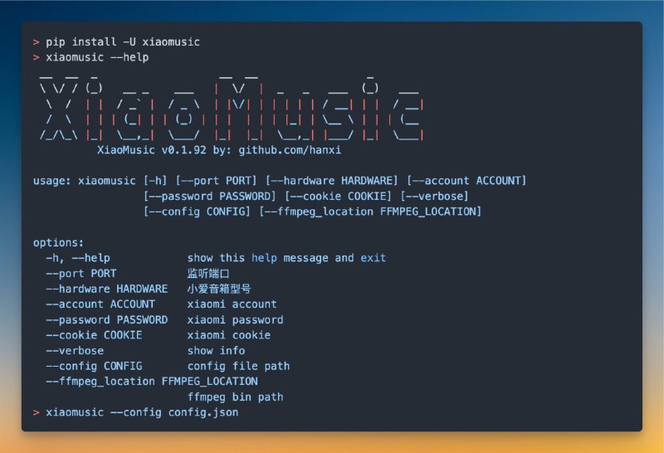The height and width of the screenshot is (453, 664).
Task: Select the "pip install -U xiaomusic" command
Action: pos(122,41)
